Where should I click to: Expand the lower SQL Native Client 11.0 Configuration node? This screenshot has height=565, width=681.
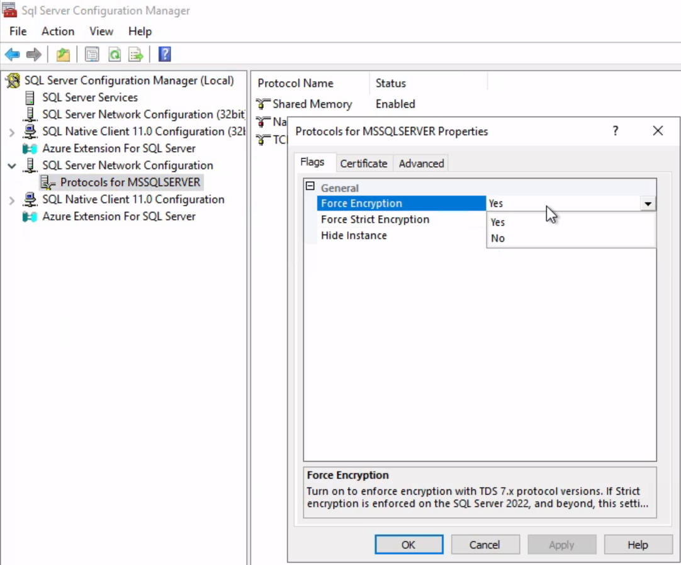click(x=12, y=200)
